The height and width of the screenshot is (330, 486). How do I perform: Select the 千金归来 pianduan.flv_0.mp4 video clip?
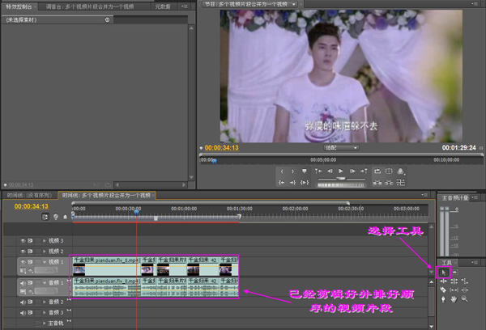click(107, 266)
